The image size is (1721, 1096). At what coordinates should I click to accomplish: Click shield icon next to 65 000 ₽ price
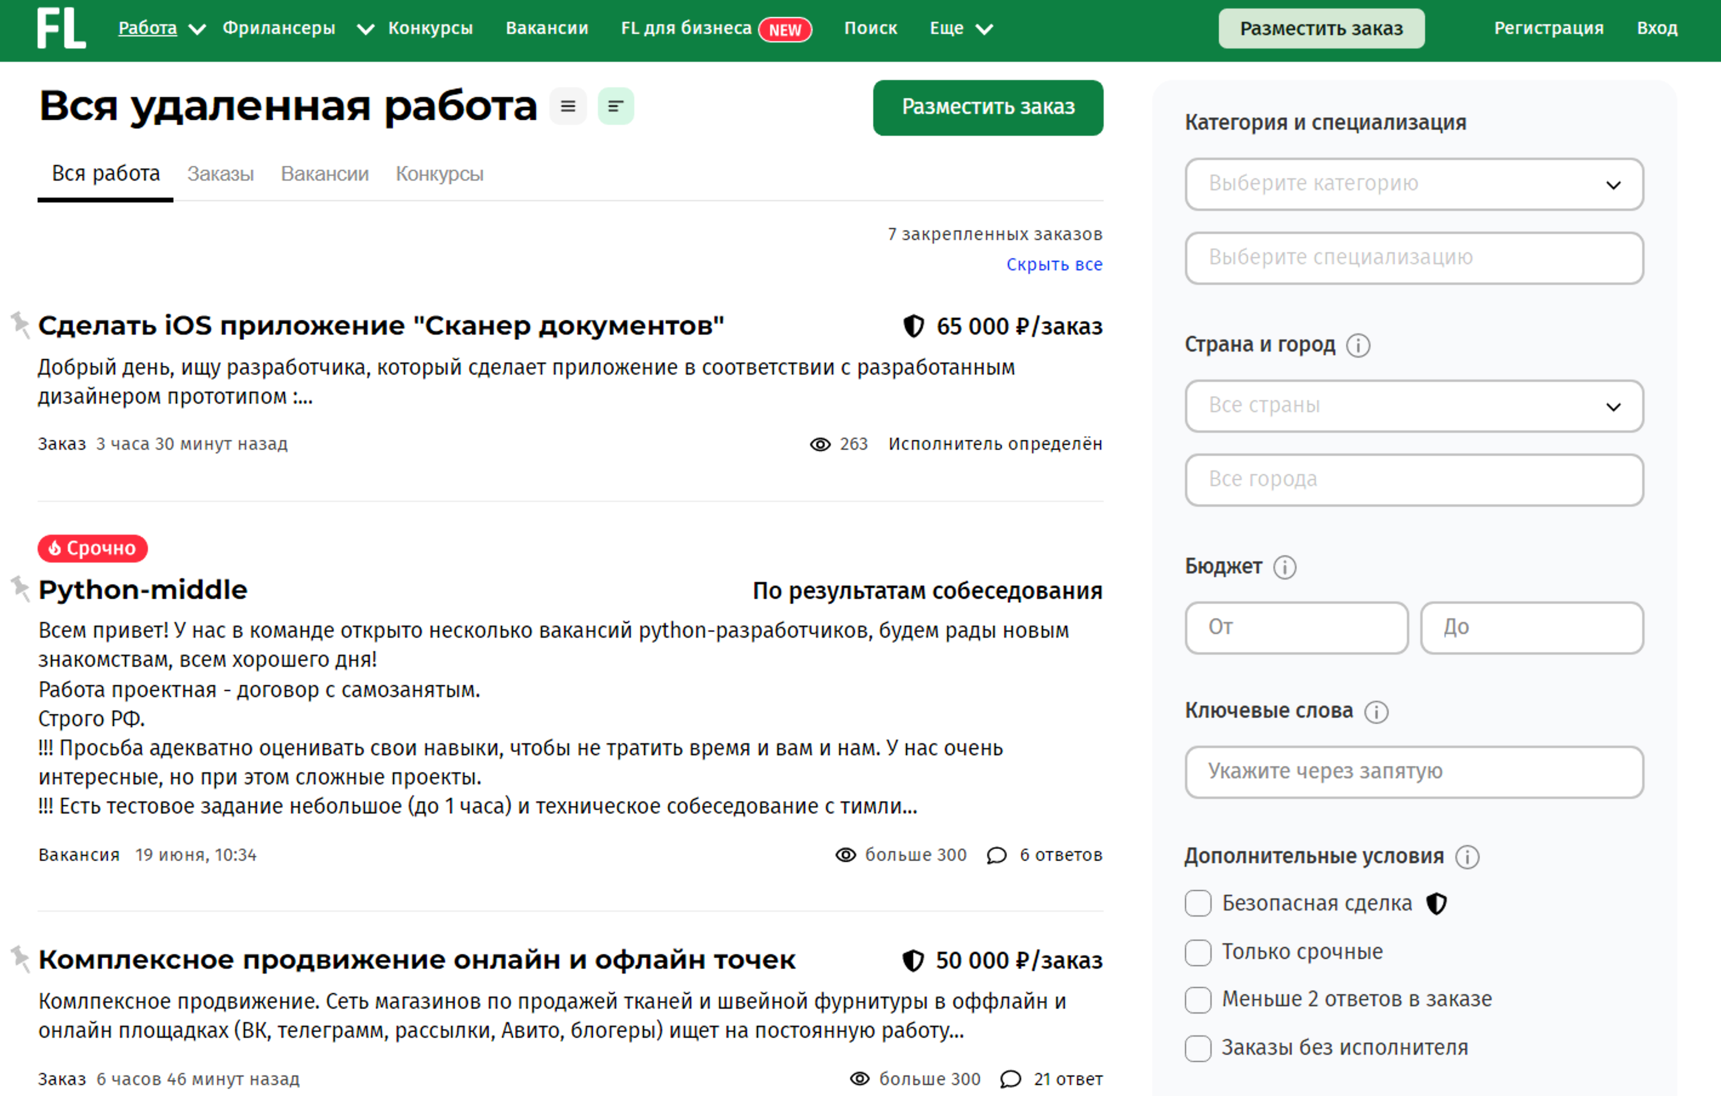click(x=913, y=326)
